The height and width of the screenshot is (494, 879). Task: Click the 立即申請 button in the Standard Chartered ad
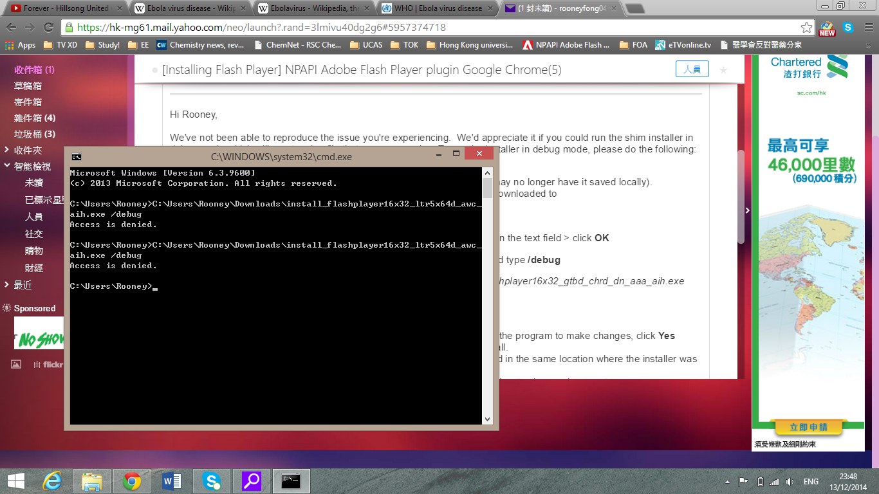click(808, 427)
